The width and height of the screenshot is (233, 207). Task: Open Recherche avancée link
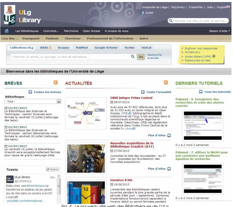pos(154,56)
